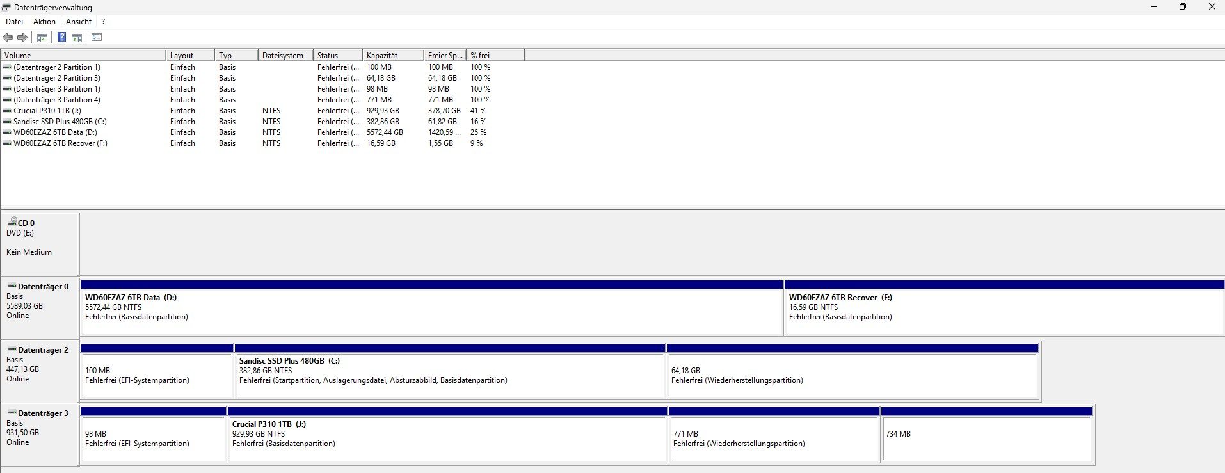Open Help via the blue question-mark icon

(x=61, y=38)
